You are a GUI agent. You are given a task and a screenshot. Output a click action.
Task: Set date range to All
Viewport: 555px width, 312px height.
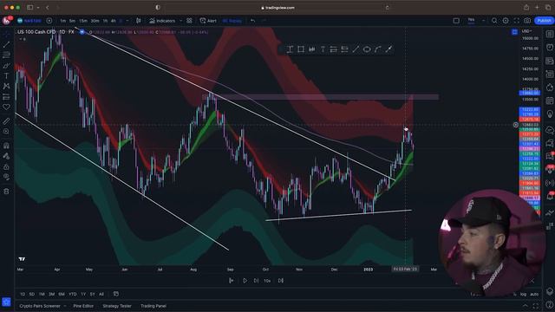click(x=101, y=294)
